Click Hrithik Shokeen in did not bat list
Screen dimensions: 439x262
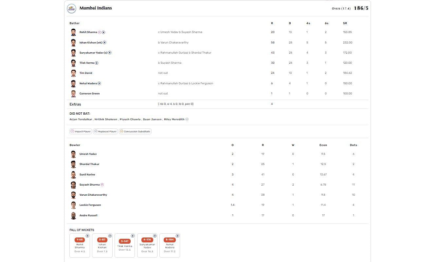(106, 119)
